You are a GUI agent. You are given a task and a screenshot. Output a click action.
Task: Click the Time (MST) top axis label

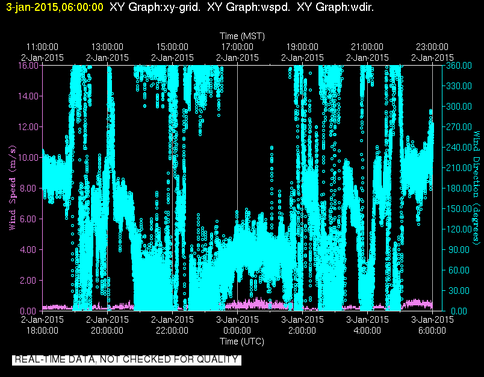point(242,36)
